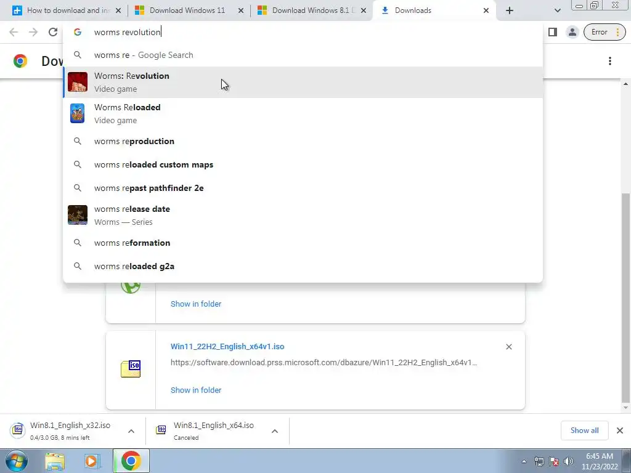The image size is (631, 473).
Task: Open the profile avatar icon
Action: (572, 32)
